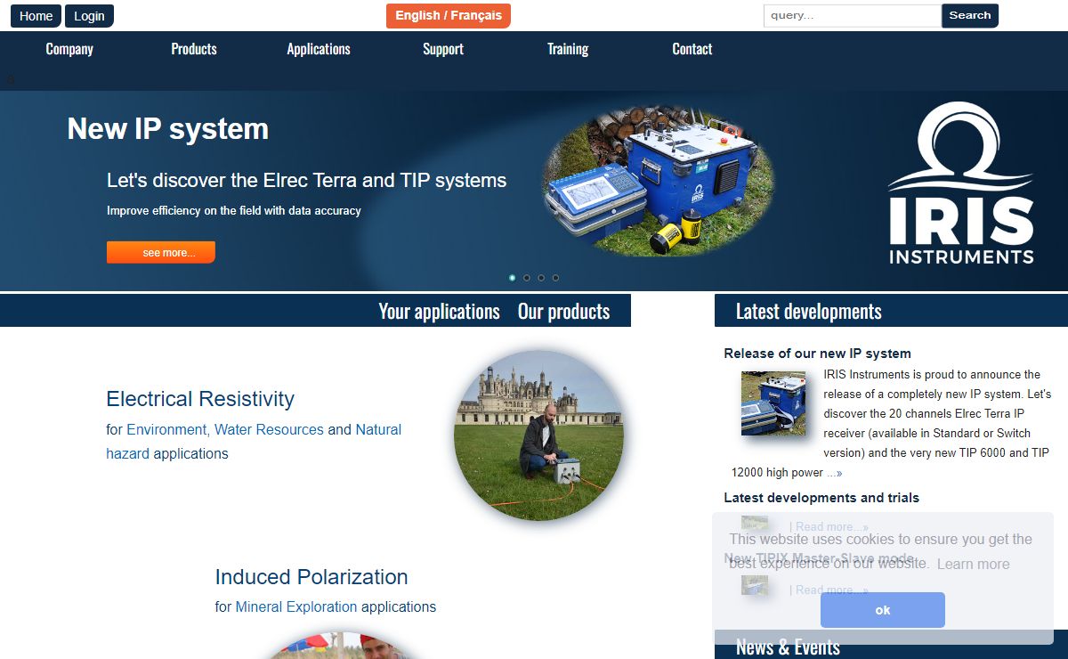The height and width of the screenshot is (659, 1068).
Task: Accept cookies with the ok button
Action: (883, 610)
